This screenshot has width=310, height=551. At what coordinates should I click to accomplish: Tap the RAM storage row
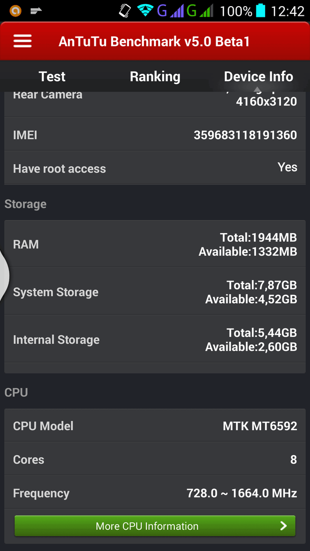155,244
